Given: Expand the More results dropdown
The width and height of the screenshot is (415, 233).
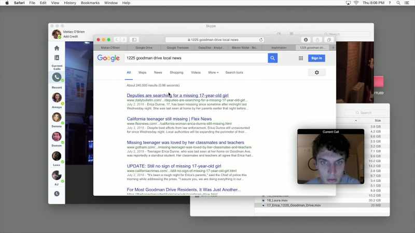Looking at the screenshot, I should point(213,72).
